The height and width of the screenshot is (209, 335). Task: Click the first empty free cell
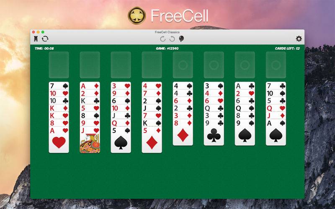[59, 65]
